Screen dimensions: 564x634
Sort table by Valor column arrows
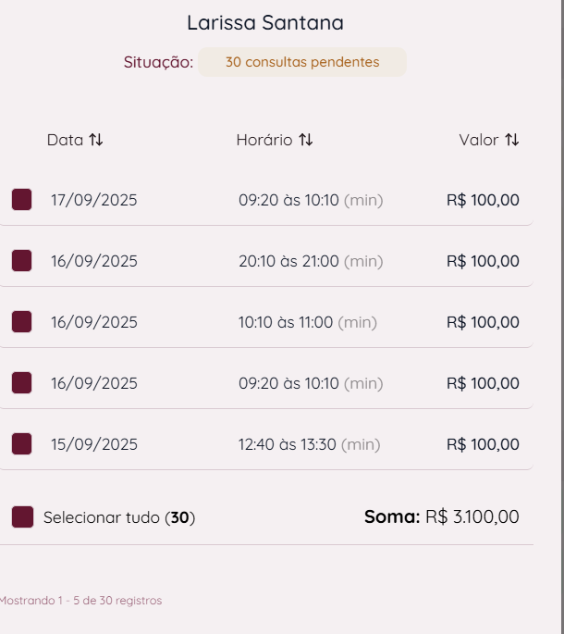point(512,140)
